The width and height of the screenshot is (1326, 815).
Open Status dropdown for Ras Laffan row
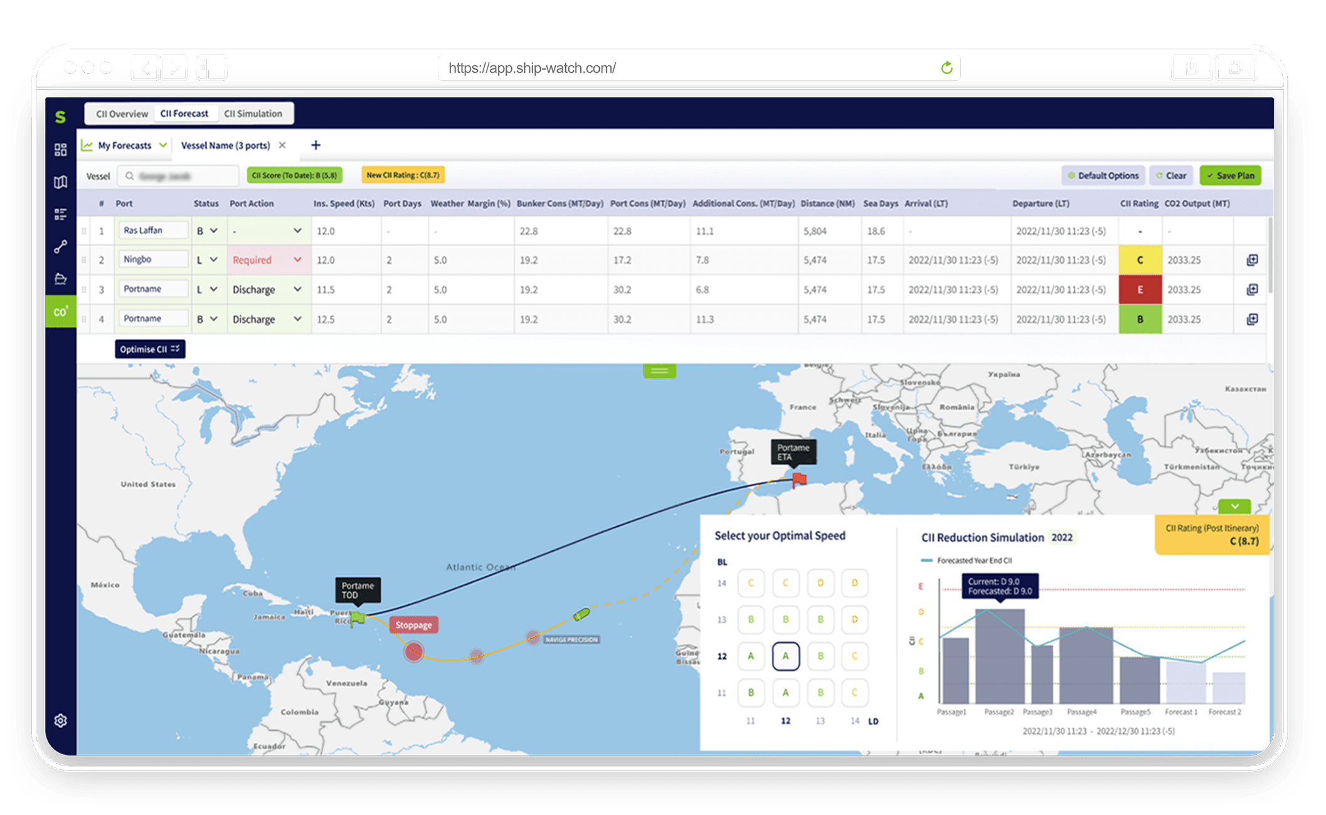click(x=213, y=231)
